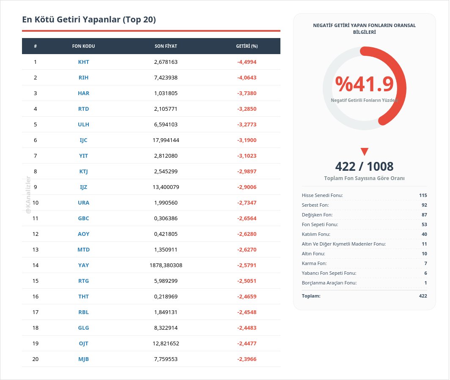This screenshot has height=380, width=450.
Task: Click the red down-triangle indicator icon
Action: [365, 152]
